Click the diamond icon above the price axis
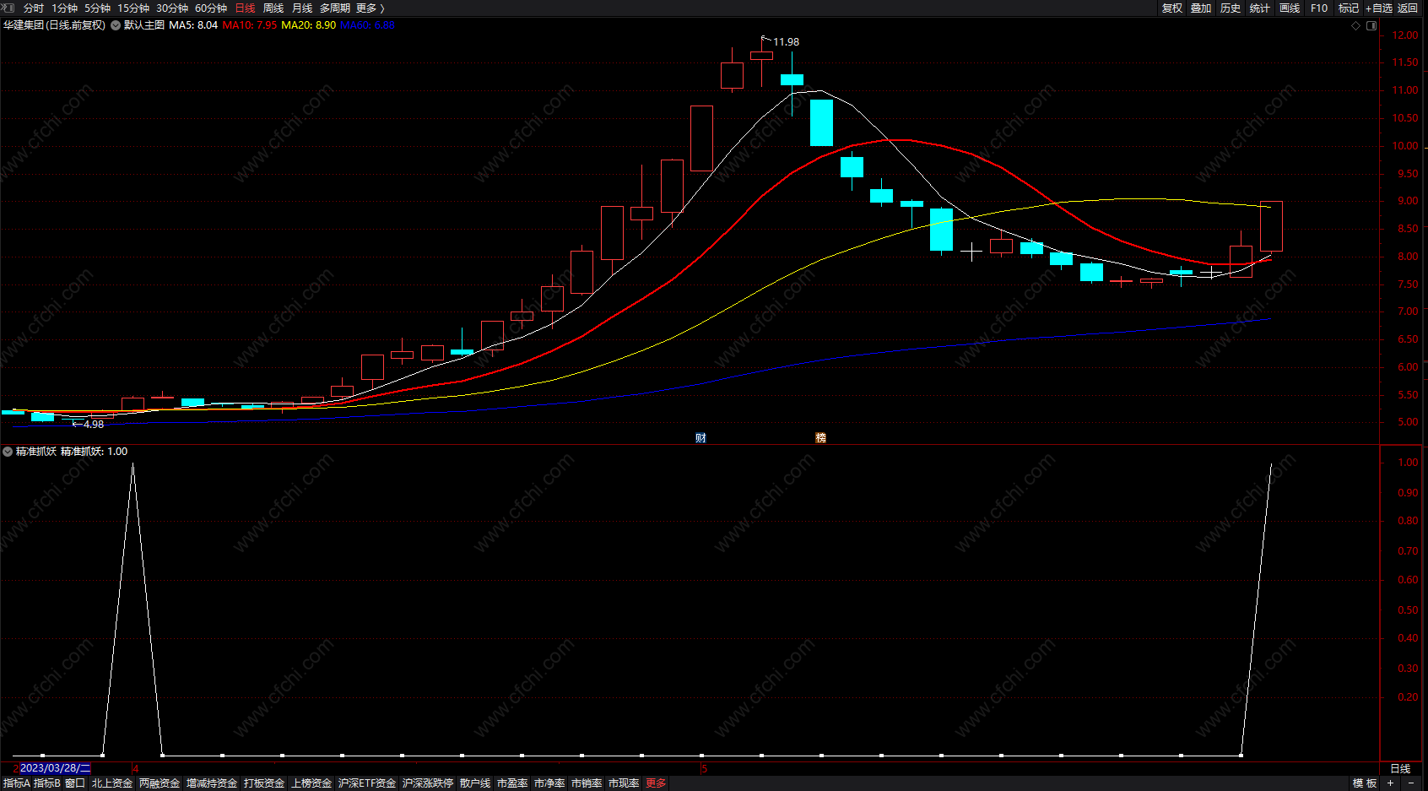 1356,25
